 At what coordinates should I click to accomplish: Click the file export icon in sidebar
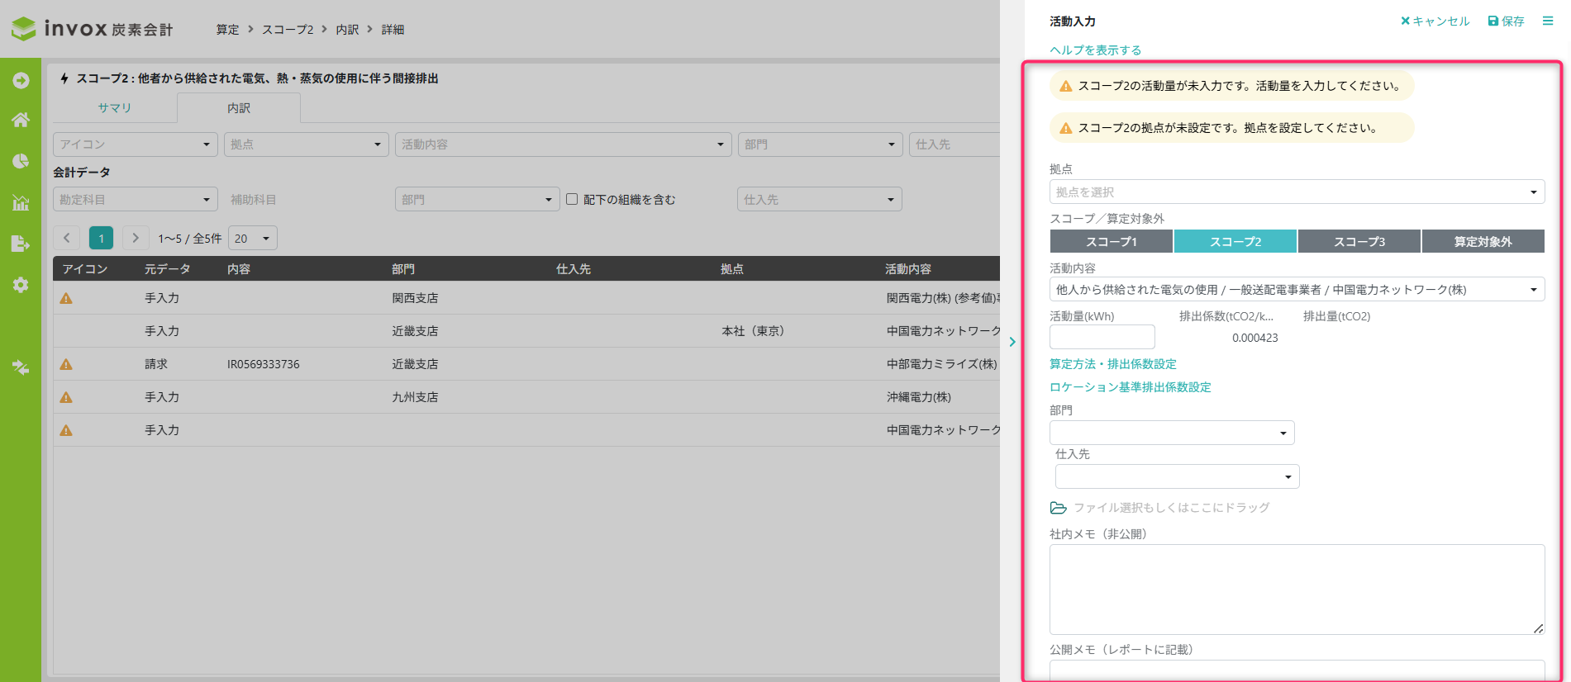pyautogui.click(x=21, y=244)
